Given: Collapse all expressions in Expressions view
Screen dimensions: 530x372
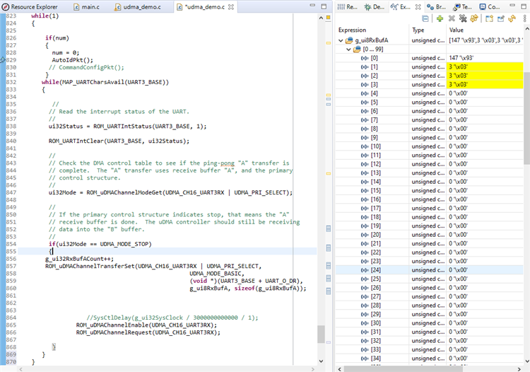Looking at the screenshot, I should [x=425, y=18].
